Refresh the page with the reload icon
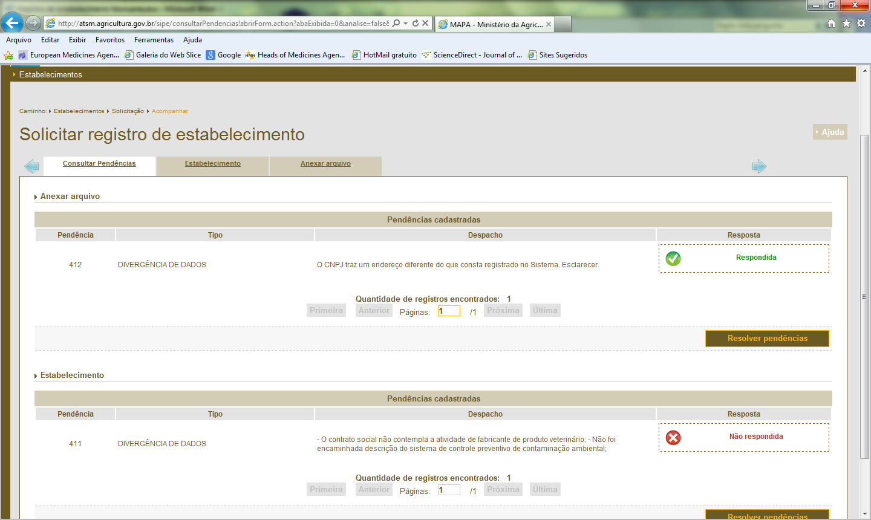 (416, 24)
